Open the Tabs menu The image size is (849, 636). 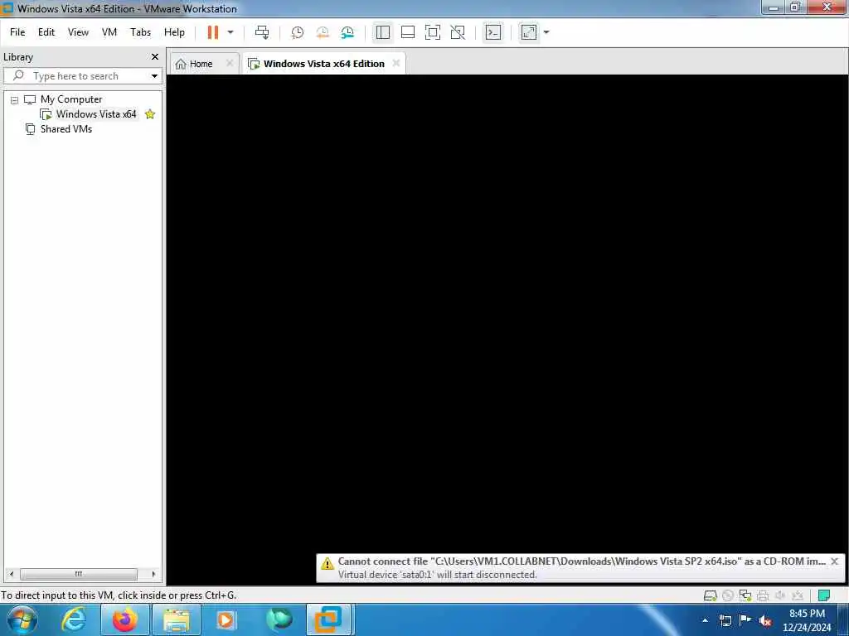point(141,32)
